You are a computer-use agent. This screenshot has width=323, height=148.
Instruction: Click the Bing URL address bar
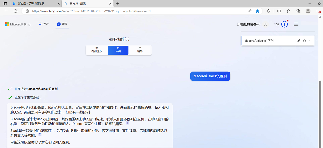[136, 11]
